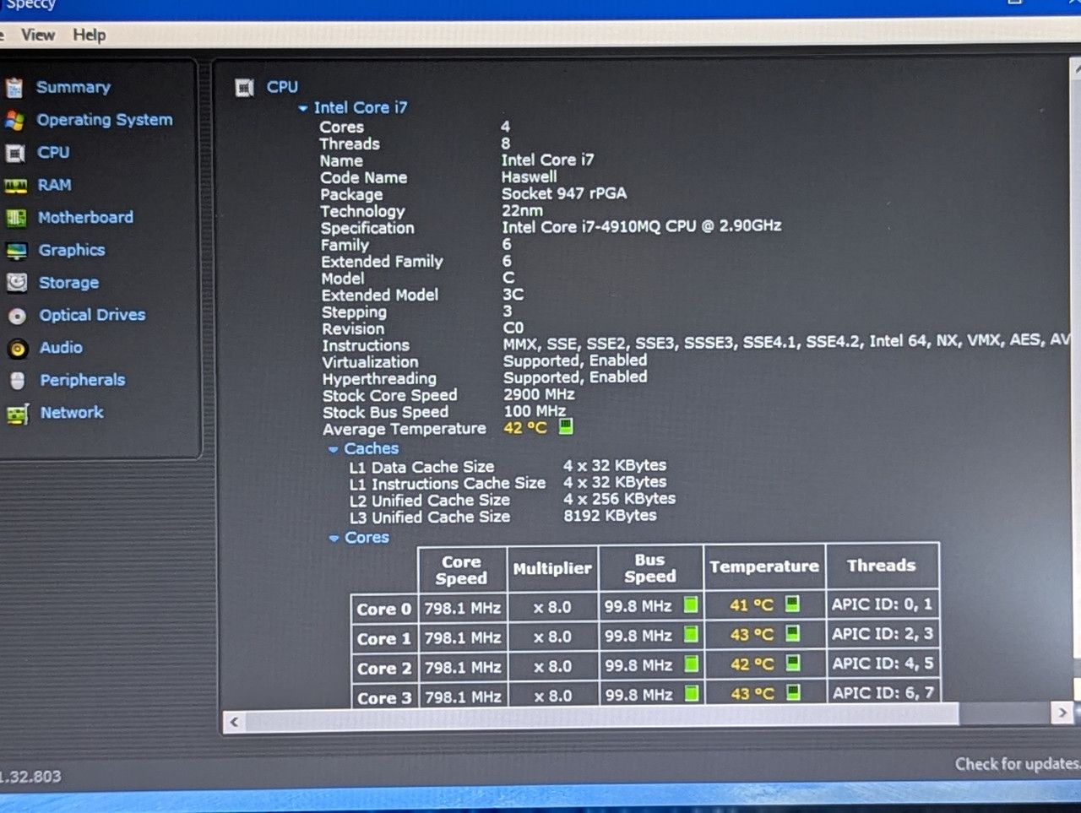Click the Optical Drives disc icon
Image resolution: width=1081 pixels, height=813 pixels.
[18, 316]
